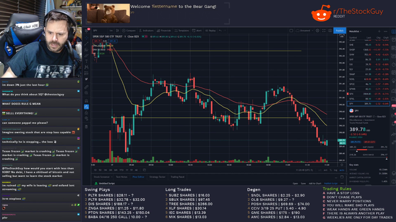Screen dimensions: 396x222
Task: Toggle log scale option
Action: (335, 170)
